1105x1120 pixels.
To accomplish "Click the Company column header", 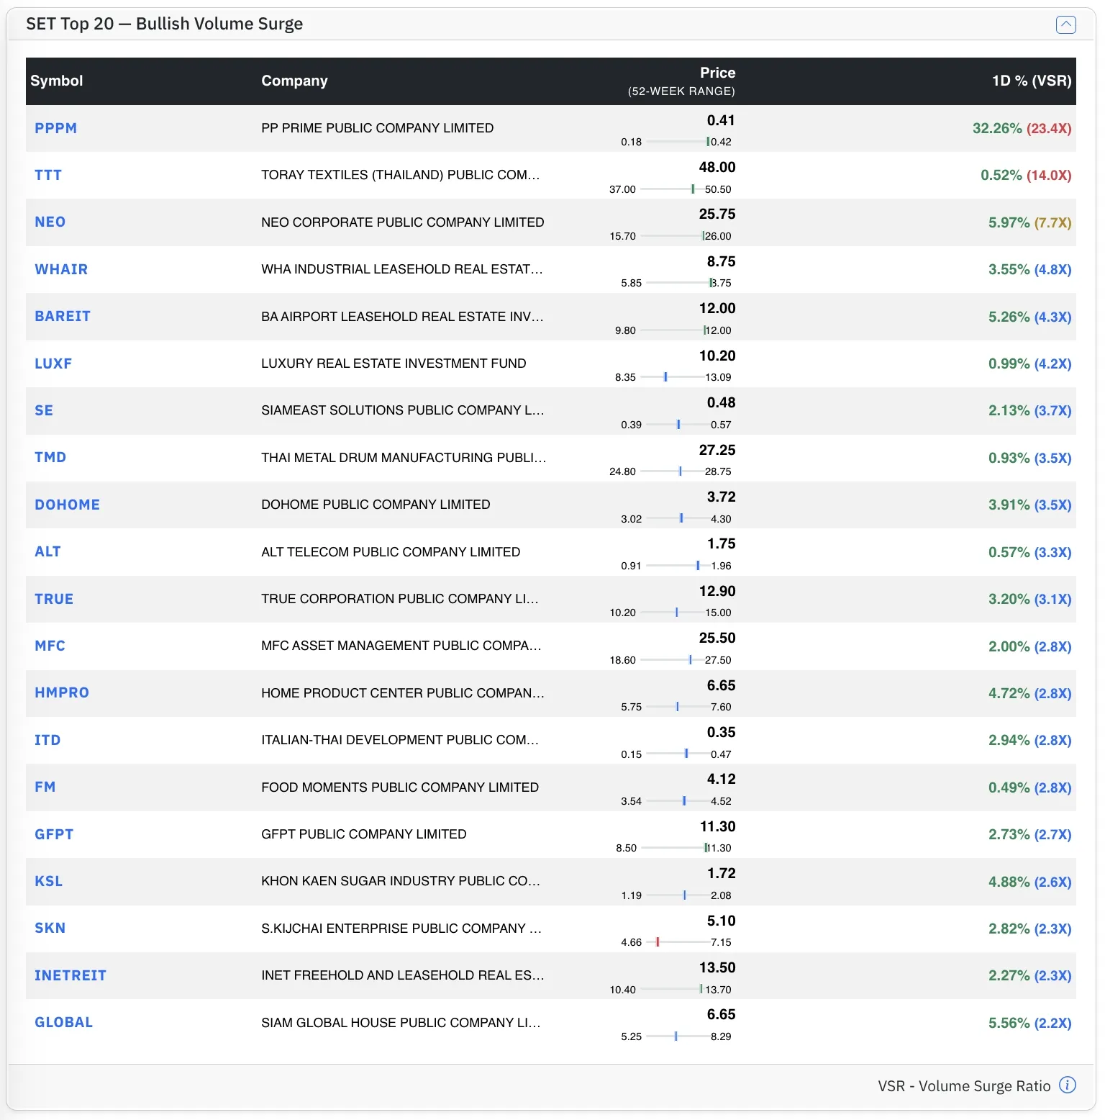I will (x=294, y=81).
